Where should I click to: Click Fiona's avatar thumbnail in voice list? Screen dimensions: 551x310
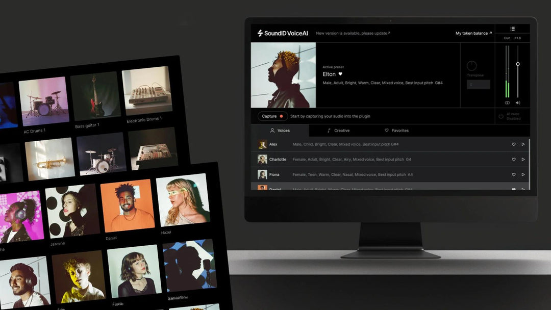pos(262,174)
